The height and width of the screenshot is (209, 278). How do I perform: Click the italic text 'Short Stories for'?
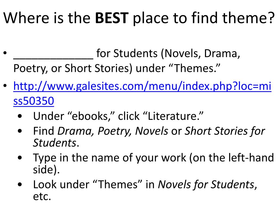click(x=225, y=131)
